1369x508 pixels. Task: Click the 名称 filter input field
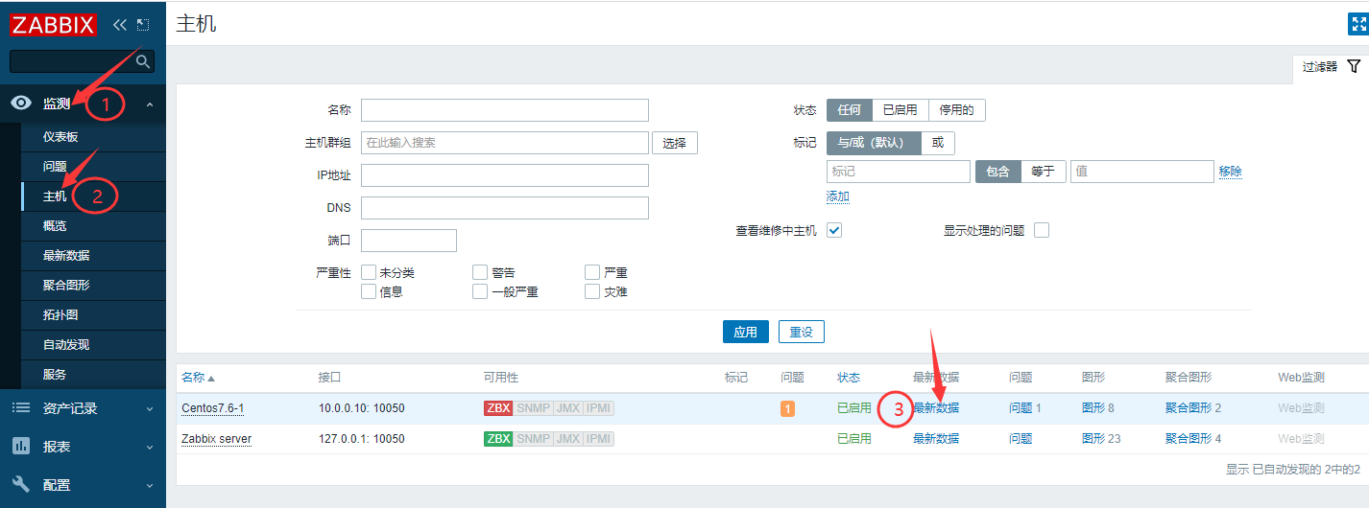[x=504, y=110]
